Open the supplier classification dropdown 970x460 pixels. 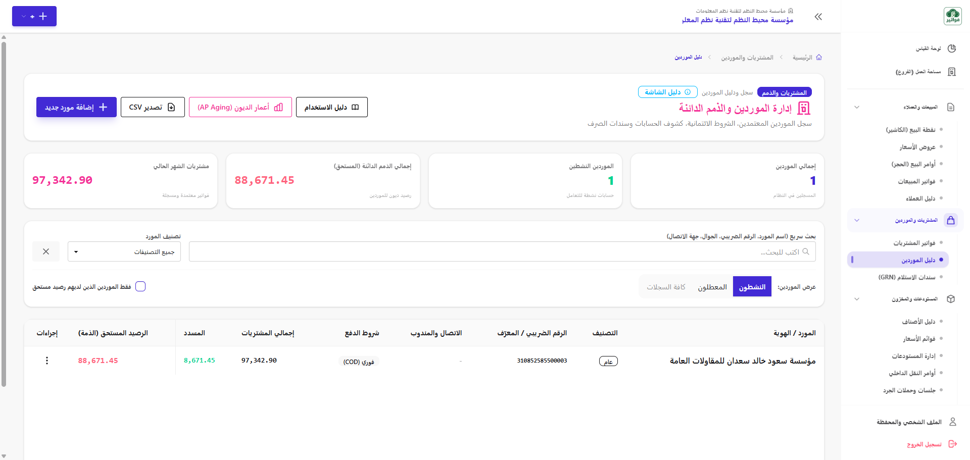[124, 251]
